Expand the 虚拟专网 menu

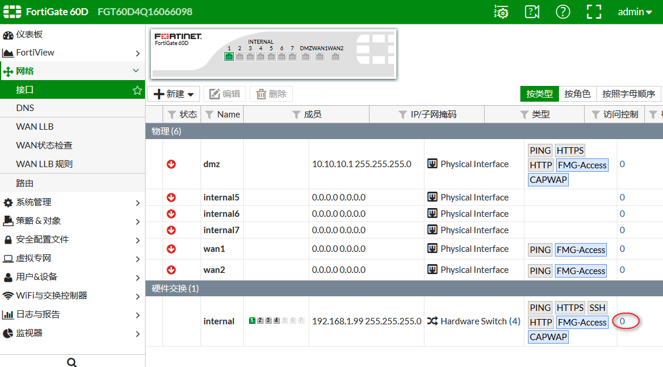click(x=72, y=258)
